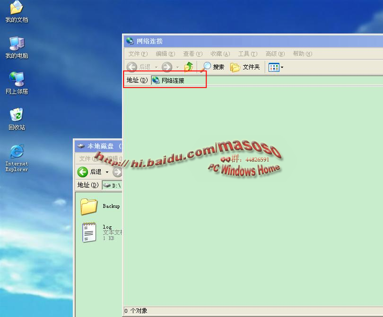Open the 工具(T) menu
Image resolution: width=383 pixels, height=317 pixels.
[x=247, y=54]
